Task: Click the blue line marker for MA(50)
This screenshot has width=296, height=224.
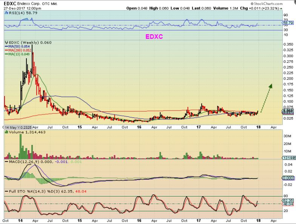Action: tap(7, 47)
